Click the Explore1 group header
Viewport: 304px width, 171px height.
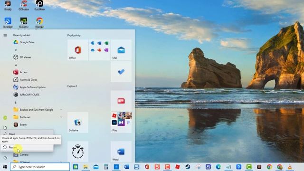point(72,86)
